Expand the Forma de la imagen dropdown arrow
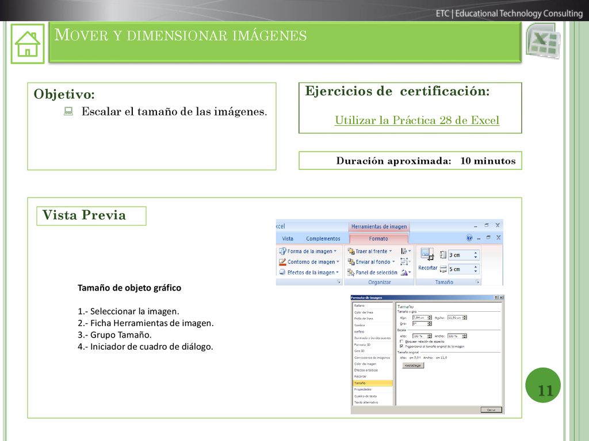Screen dimensions: 589x441 pos(335,252)
